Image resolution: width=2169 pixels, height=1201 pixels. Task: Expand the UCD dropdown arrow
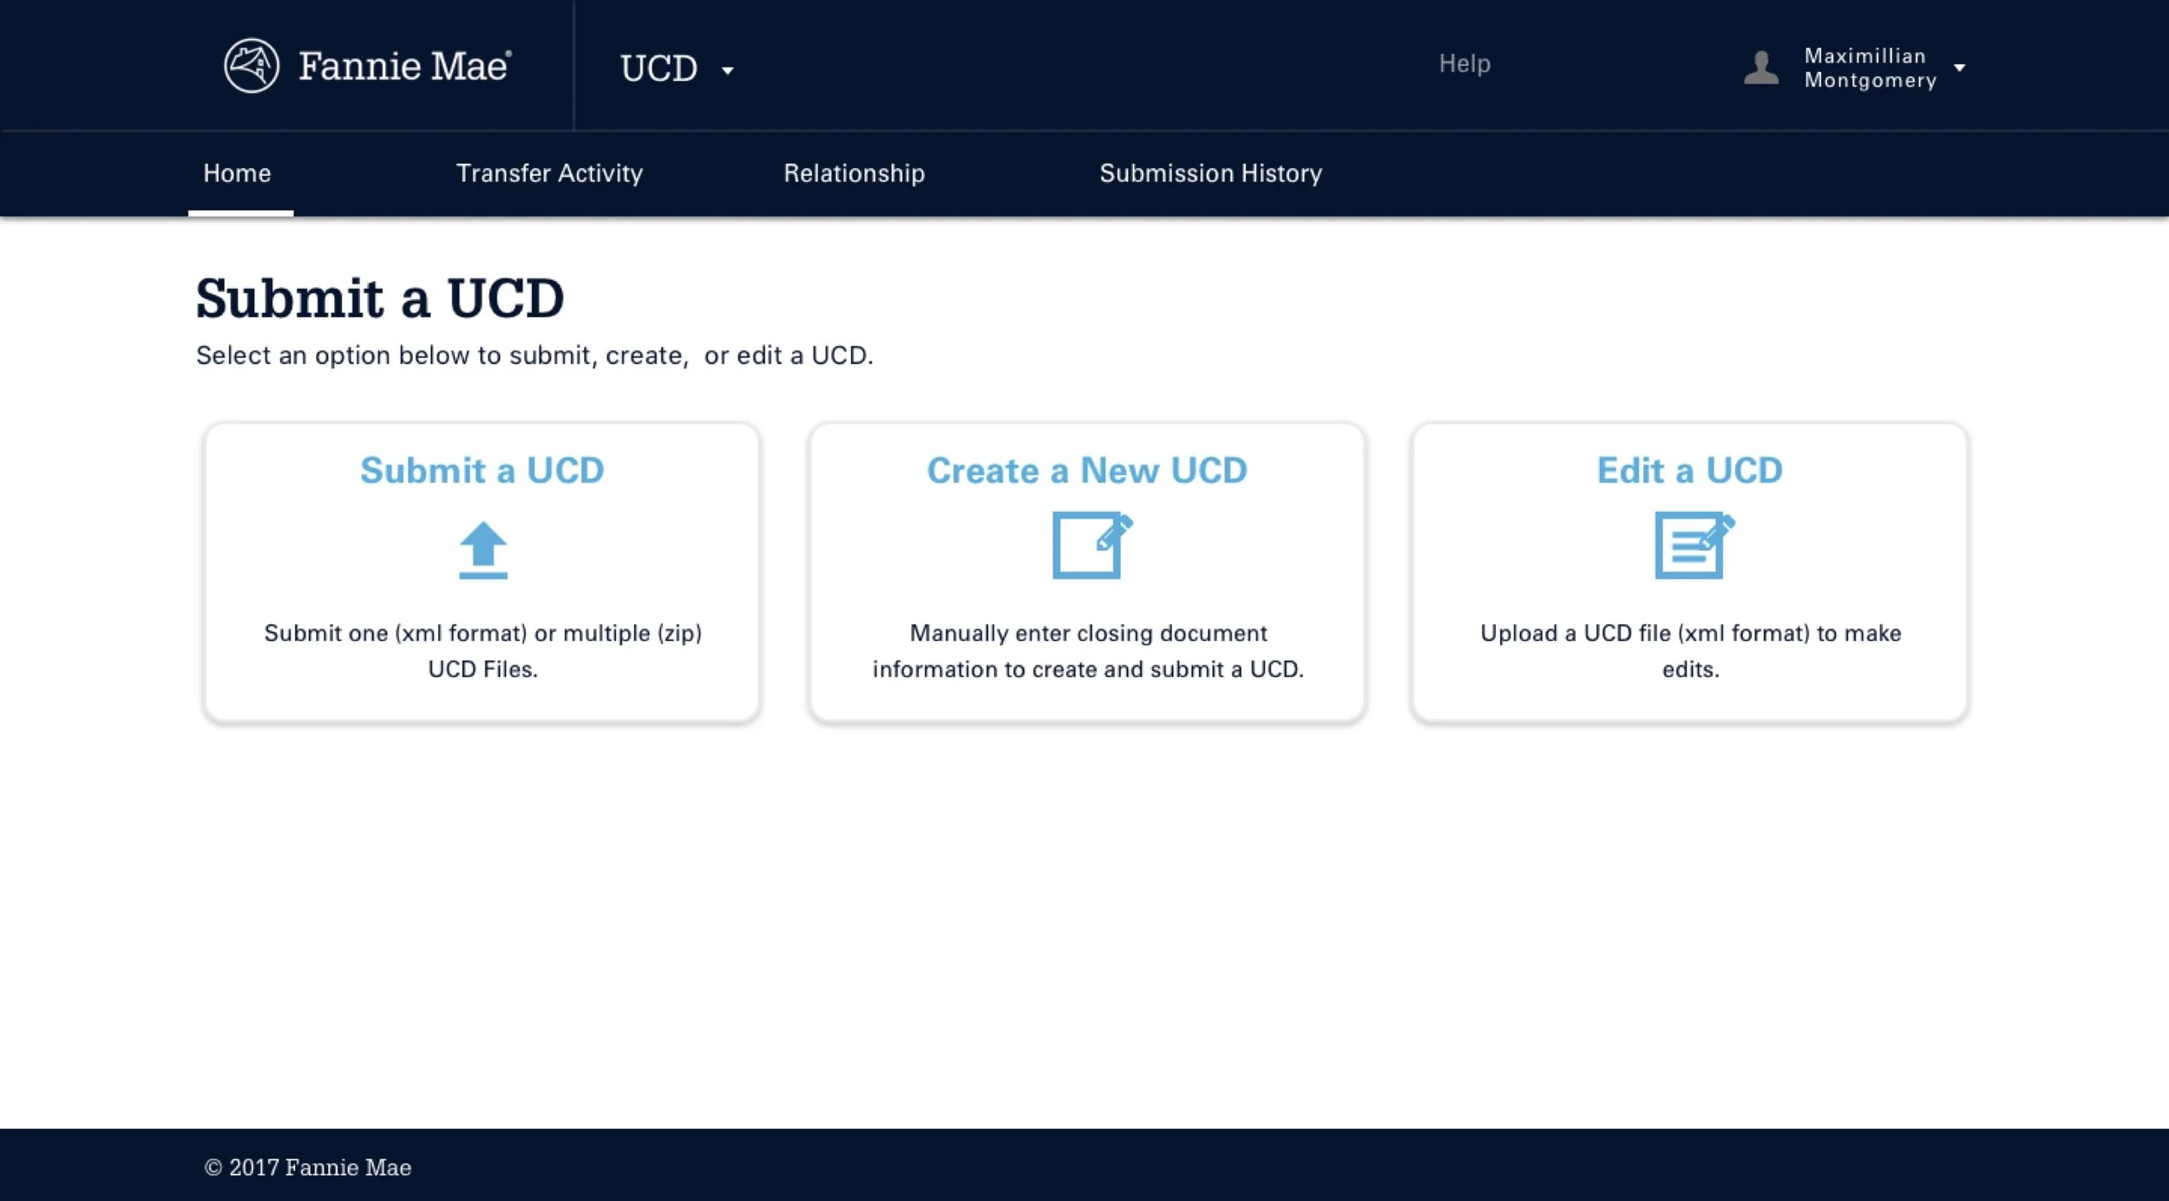pyautogui.click(x=727, y=70)
